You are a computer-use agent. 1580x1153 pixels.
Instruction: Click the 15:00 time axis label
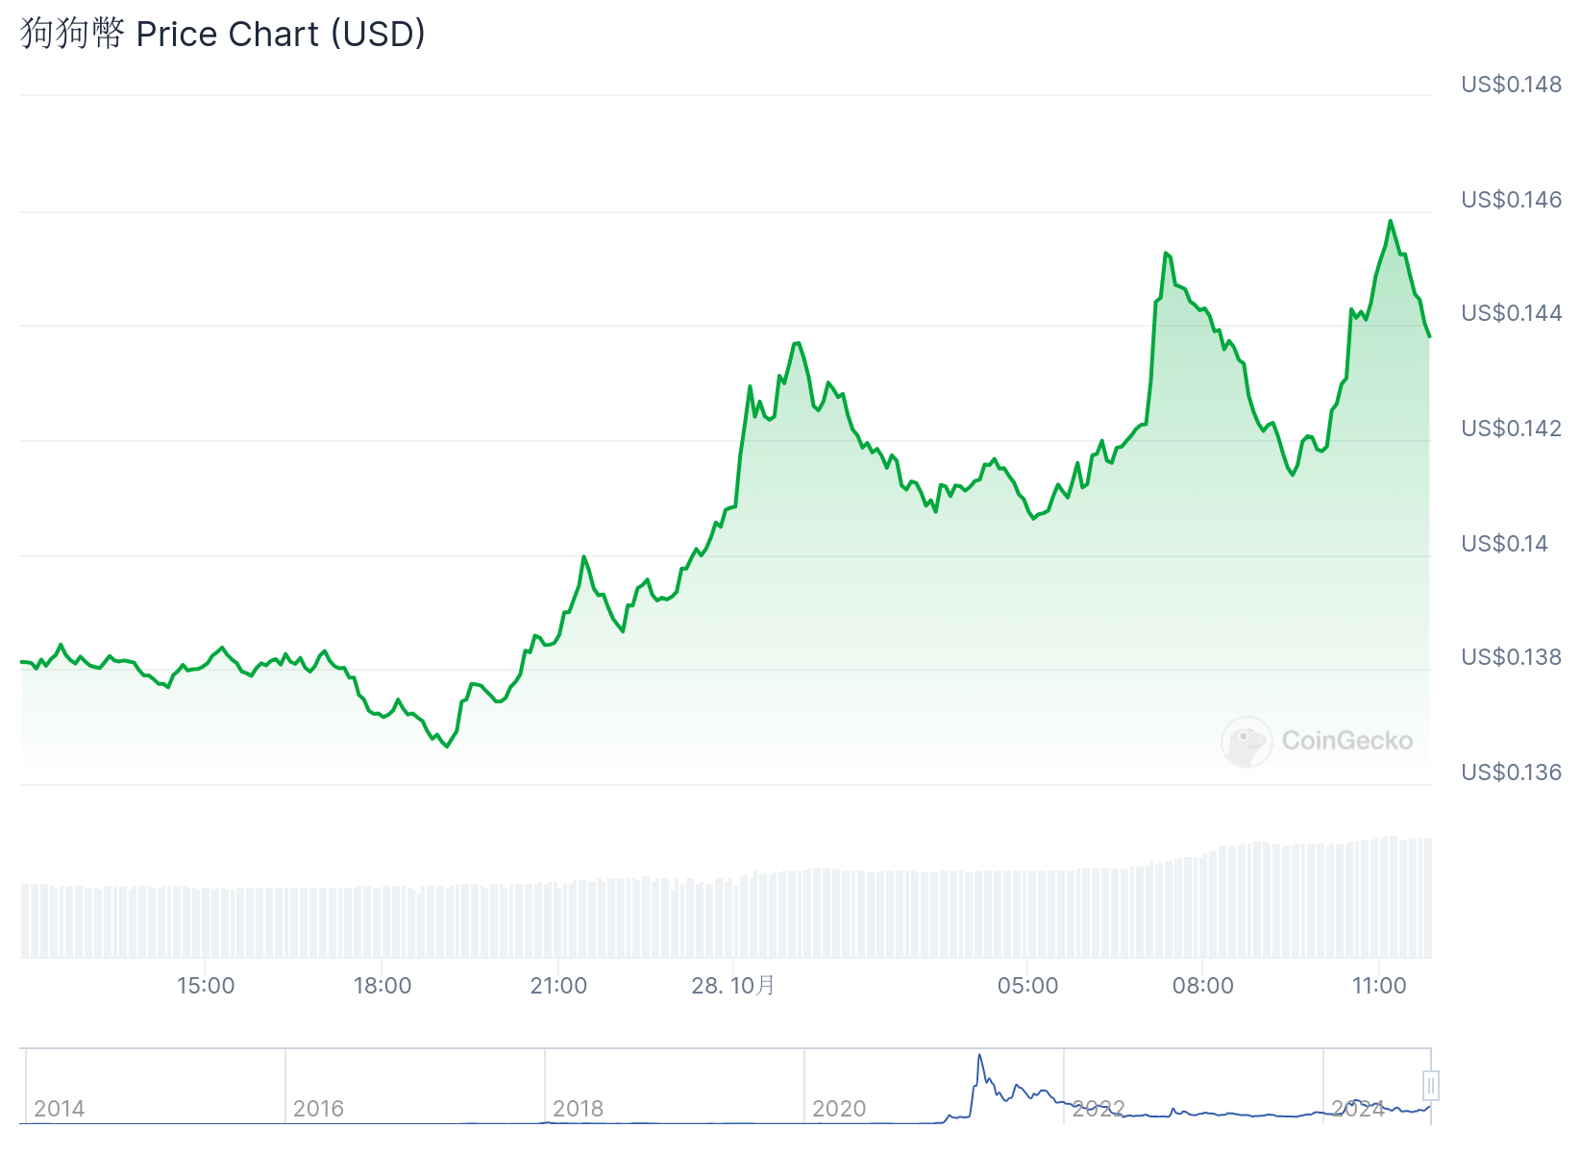pos(206,986)
